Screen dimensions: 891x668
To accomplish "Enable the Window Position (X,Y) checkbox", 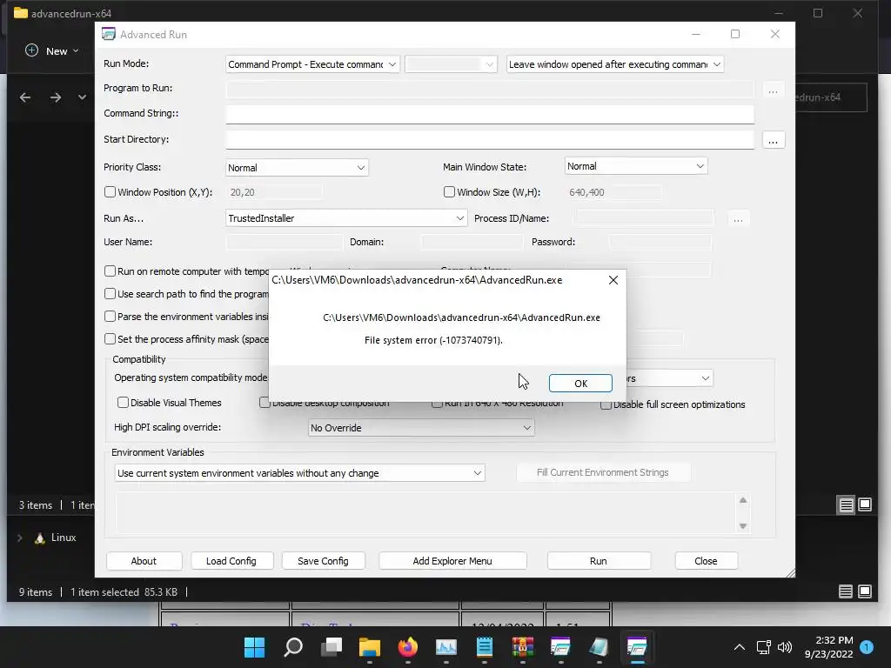I will coord(111,192).
